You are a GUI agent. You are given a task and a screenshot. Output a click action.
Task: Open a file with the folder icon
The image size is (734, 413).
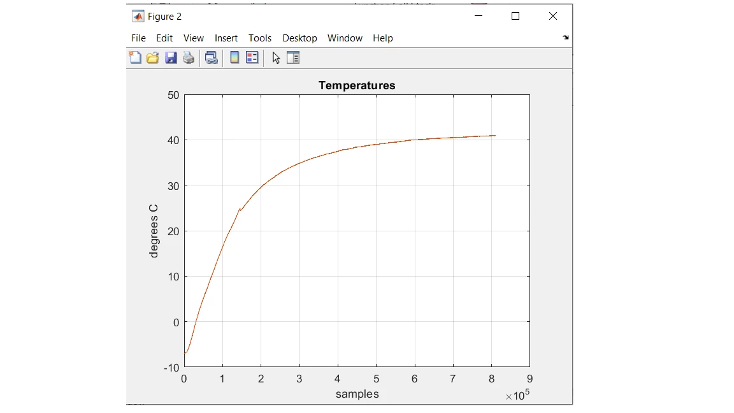click(153, 57)
